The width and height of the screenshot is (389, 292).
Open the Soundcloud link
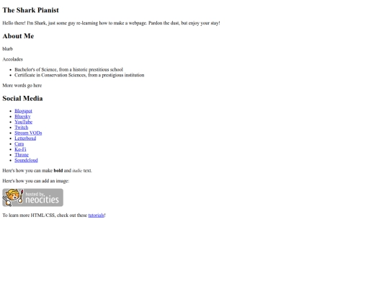26,160
